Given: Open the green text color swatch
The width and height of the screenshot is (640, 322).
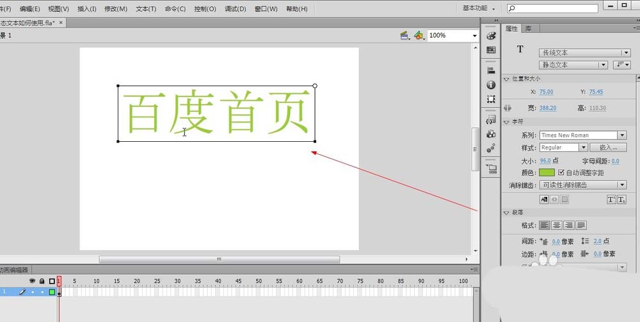Looking at the screenshot, I should (547, 172).
